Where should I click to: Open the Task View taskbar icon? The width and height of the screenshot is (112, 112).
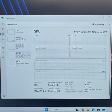click(x=77, y=110)
